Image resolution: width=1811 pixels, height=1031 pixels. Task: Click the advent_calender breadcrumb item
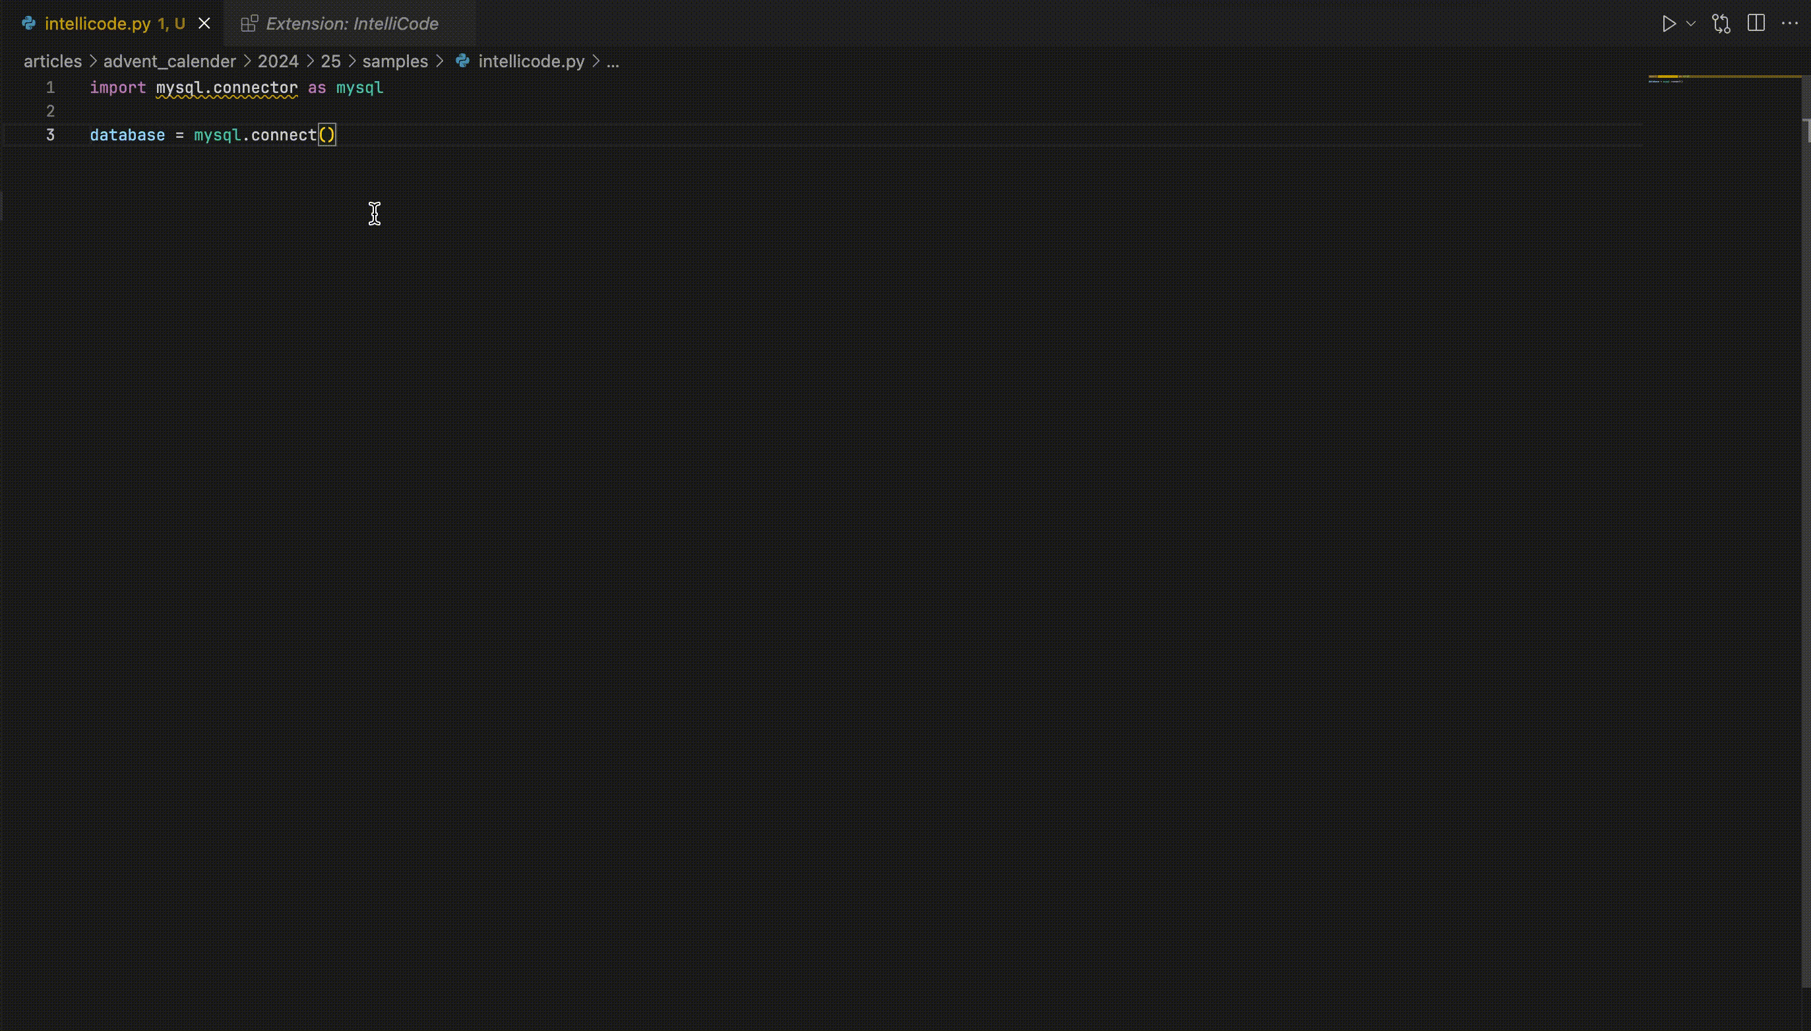tap(169, 61)
